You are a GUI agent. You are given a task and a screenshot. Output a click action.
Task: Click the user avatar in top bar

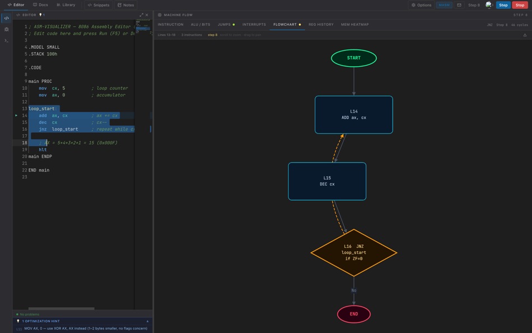coord(488,4)
